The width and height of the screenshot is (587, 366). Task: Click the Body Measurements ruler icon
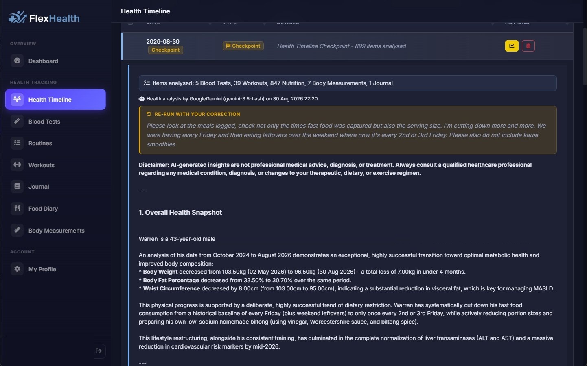(x=17, y=230)
